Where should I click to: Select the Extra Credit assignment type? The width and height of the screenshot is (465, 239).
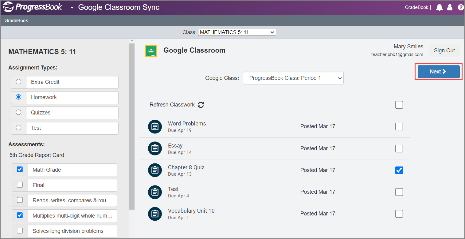coord(18,82)
